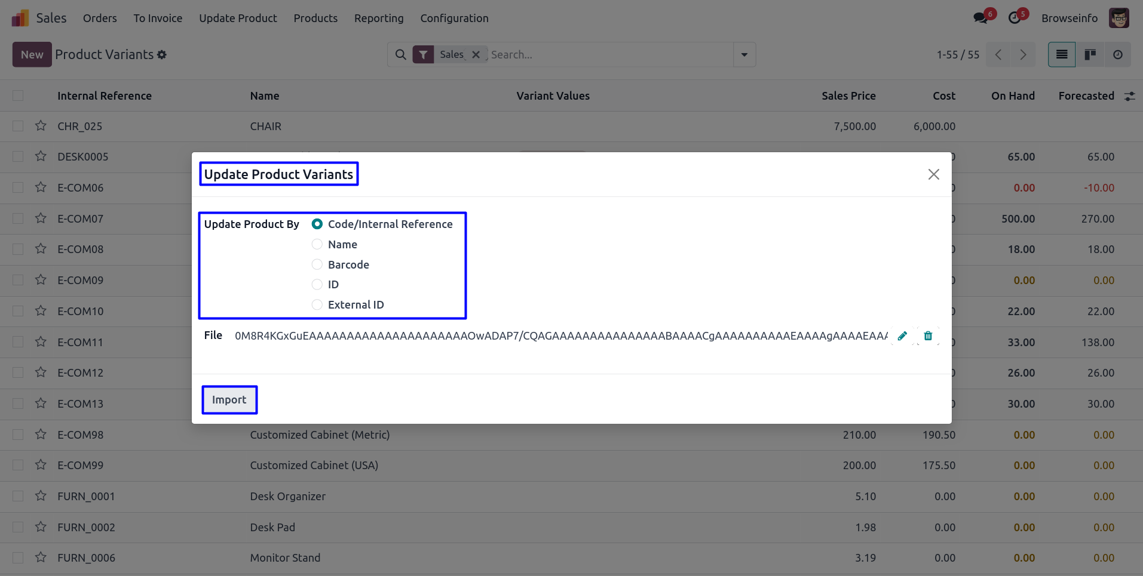Select the Name radio option
The width and height of the screenshot is (1143, 576).
click(x=317, y=244)
